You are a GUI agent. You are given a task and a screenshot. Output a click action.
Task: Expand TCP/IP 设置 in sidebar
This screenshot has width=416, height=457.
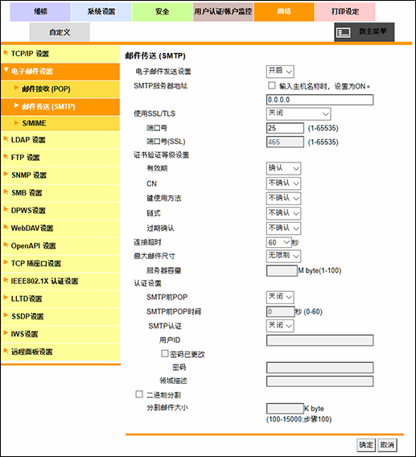tap(60, 54)
